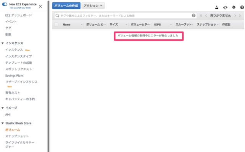This screenshot has height=152, width=245.
Task: Open the 'Tell us what you think' link
Action: pyautogui.click(x=20, y=8)
